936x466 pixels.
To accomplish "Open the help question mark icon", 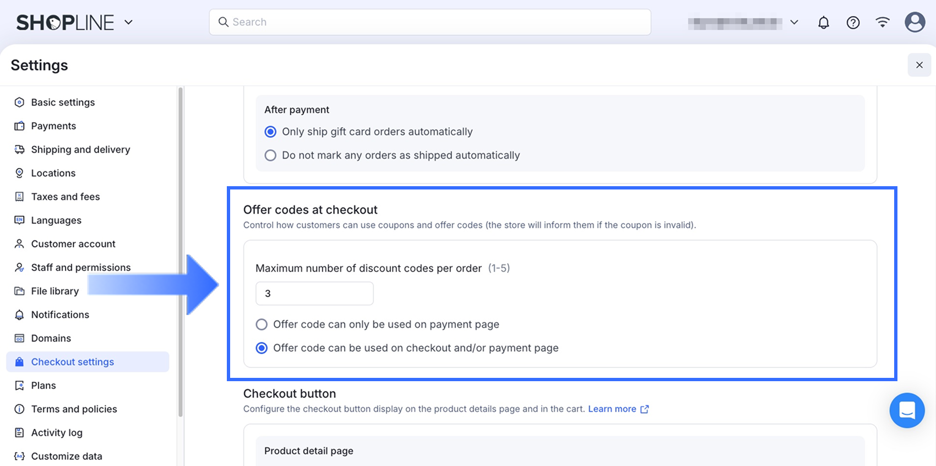I will click(x=853, y=23).
